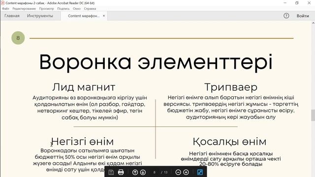
Task: Go to next page with the down arrow
Action: tap(143, 172)
